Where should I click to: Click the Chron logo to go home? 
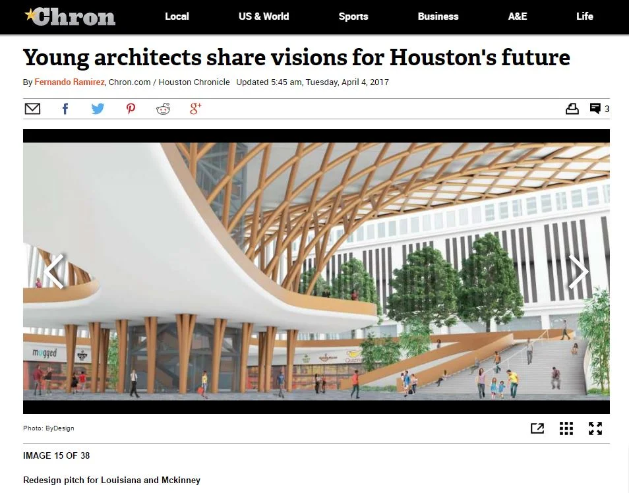coord(70,17)
